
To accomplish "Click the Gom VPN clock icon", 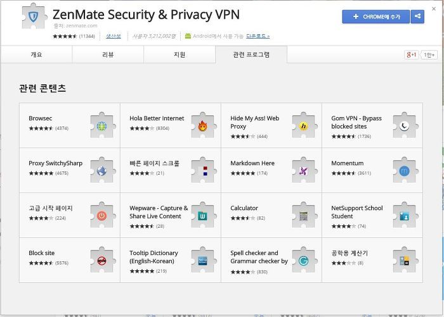I will 405,126.
